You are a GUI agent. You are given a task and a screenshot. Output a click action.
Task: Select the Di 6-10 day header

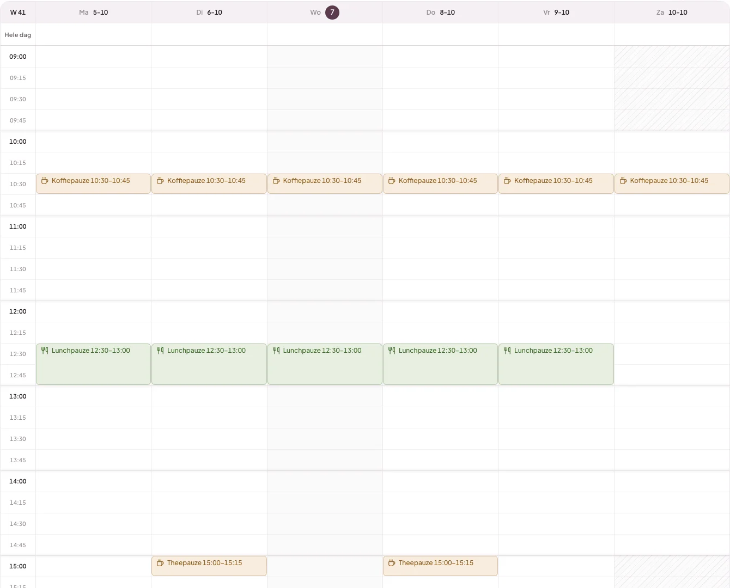209,12
